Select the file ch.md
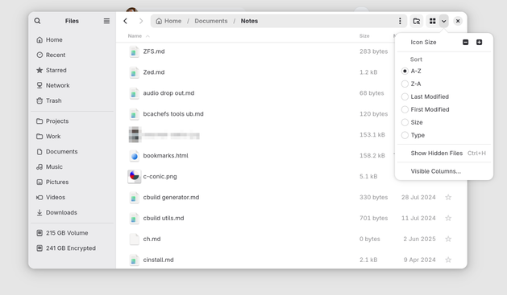 pos(152,239)
